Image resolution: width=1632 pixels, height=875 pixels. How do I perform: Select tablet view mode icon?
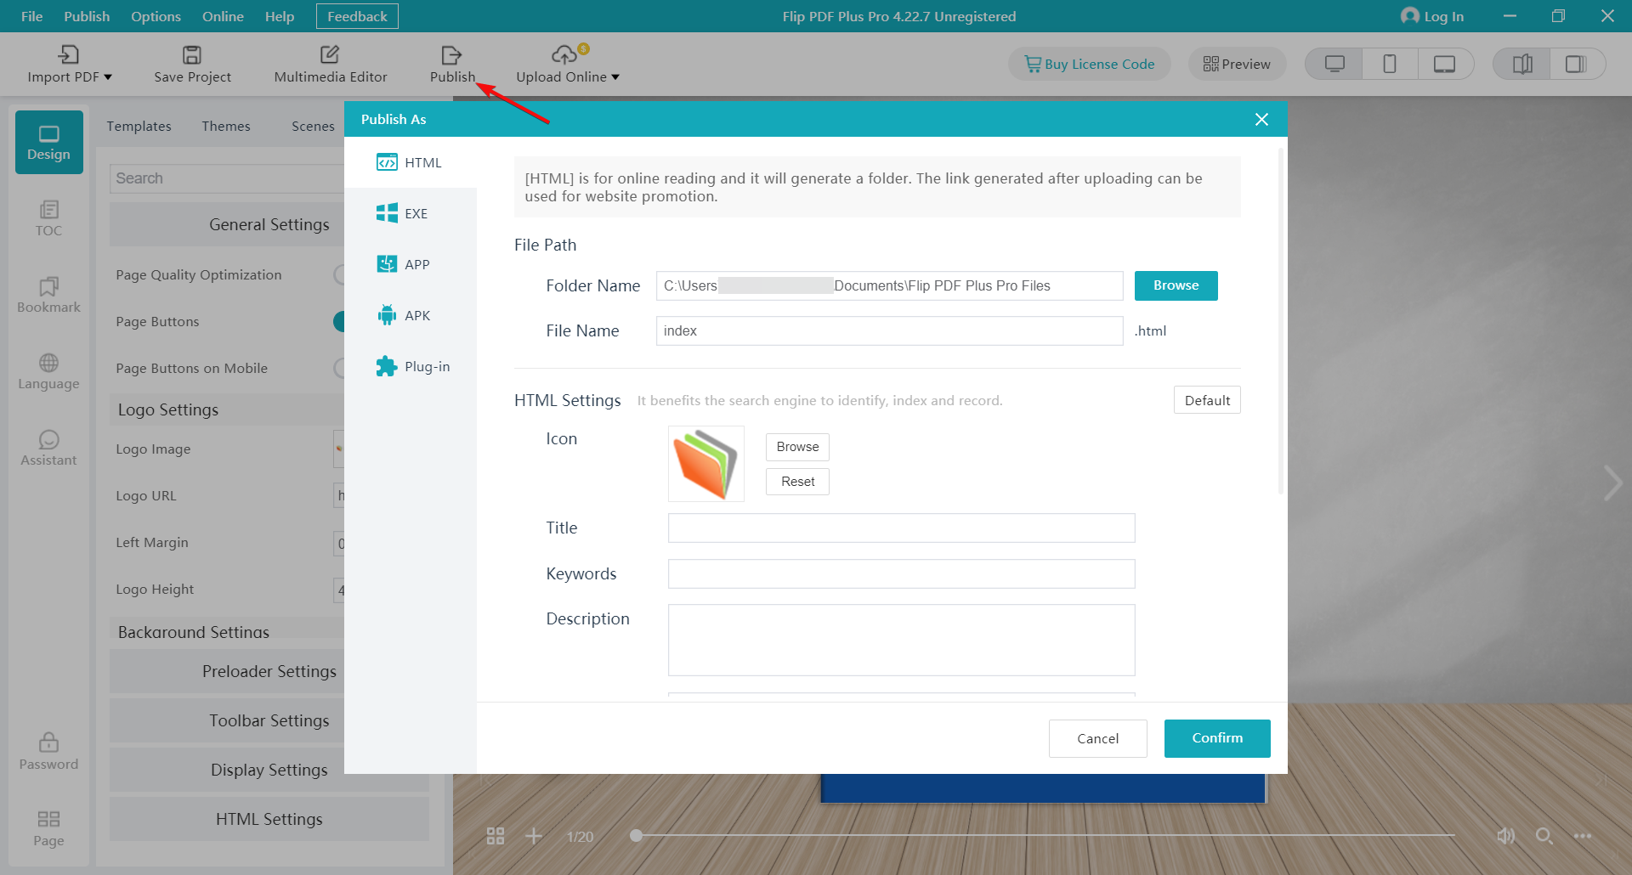(1444, 64)
